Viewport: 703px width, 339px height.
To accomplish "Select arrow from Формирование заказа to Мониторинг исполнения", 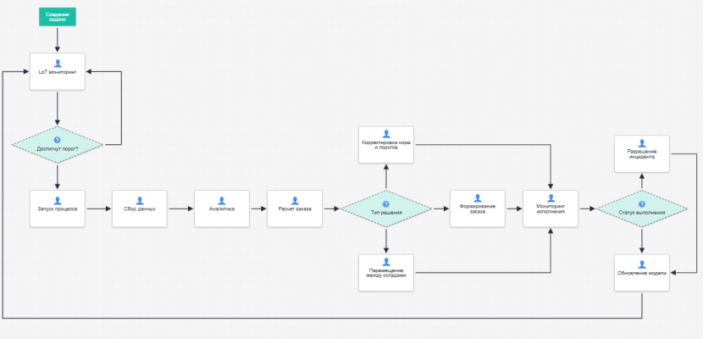I will point(514,208).
